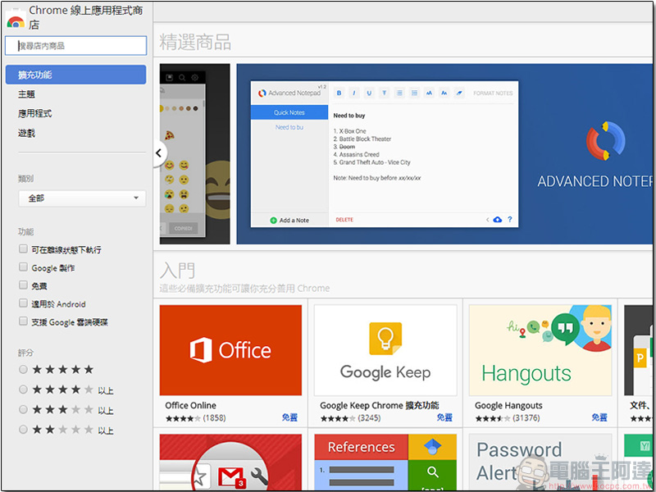Image resolution: width=656 pixels, height=492 pixels.
Task: Click the Office Online title text
Action: point(190,405)
